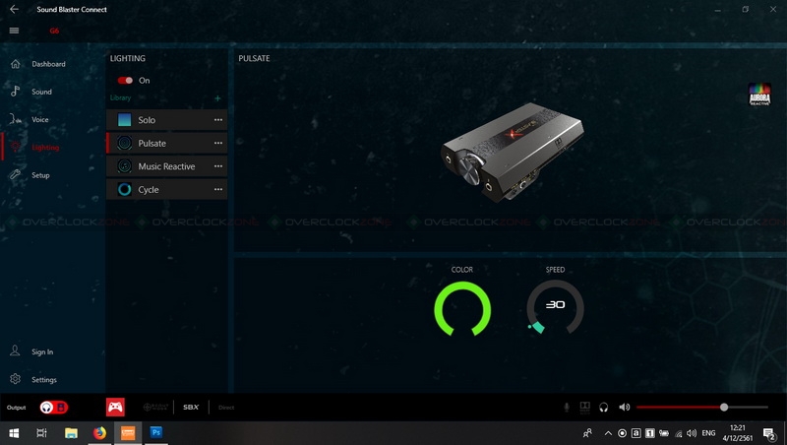Switch the ENG input language
This screenshot has height=445, width=787.
[x=708, y=433]
